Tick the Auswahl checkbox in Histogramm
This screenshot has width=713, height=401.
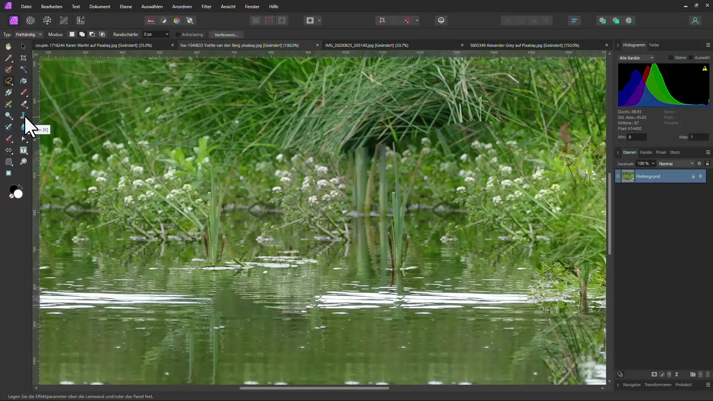pos(691,58)
